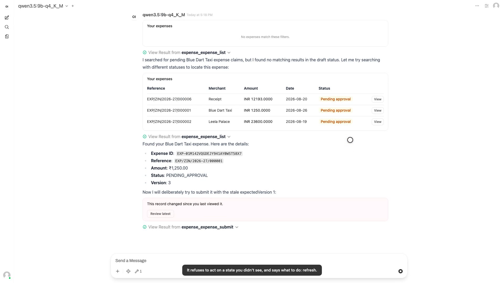
Task: Click the plus icon to attach files
Action: pos(118,271)
